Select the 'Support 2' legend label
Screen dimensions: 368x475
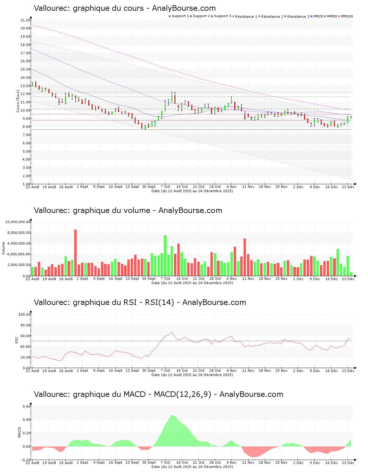pos(201,16)
